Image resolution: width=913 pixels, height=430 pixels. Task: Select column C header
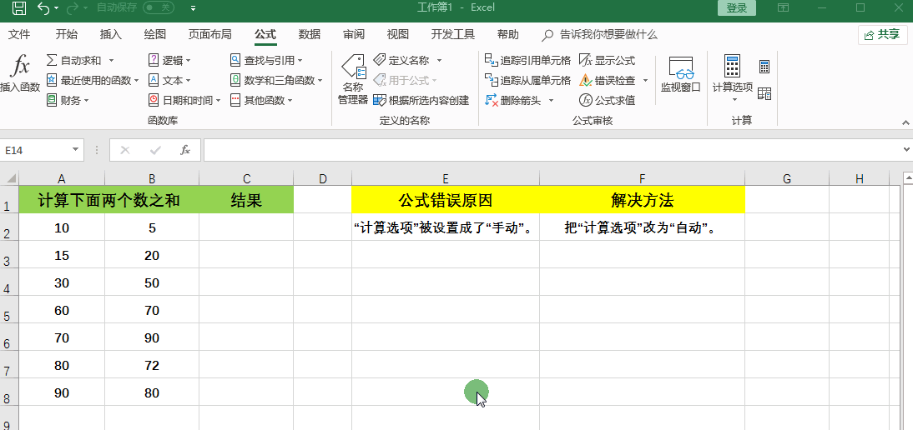click(246, 178)
